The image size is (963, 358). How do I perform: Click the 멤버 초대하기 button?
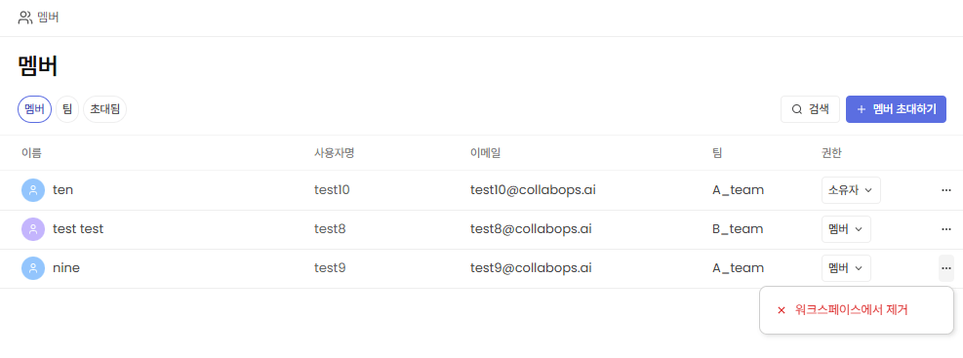click(896, 109)
